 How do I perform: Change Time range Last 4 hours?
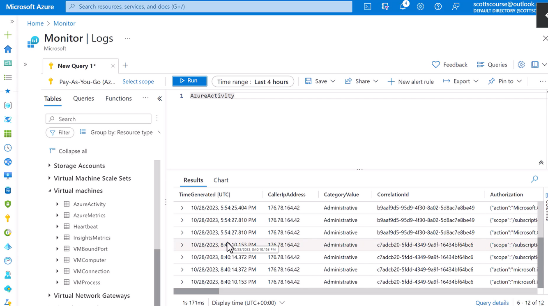tap(253, 82)
